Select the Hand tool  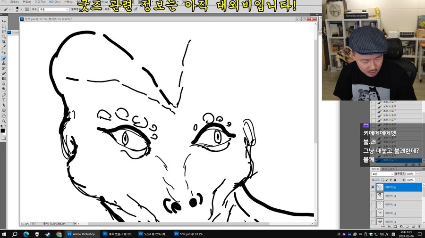pos(4,116)
